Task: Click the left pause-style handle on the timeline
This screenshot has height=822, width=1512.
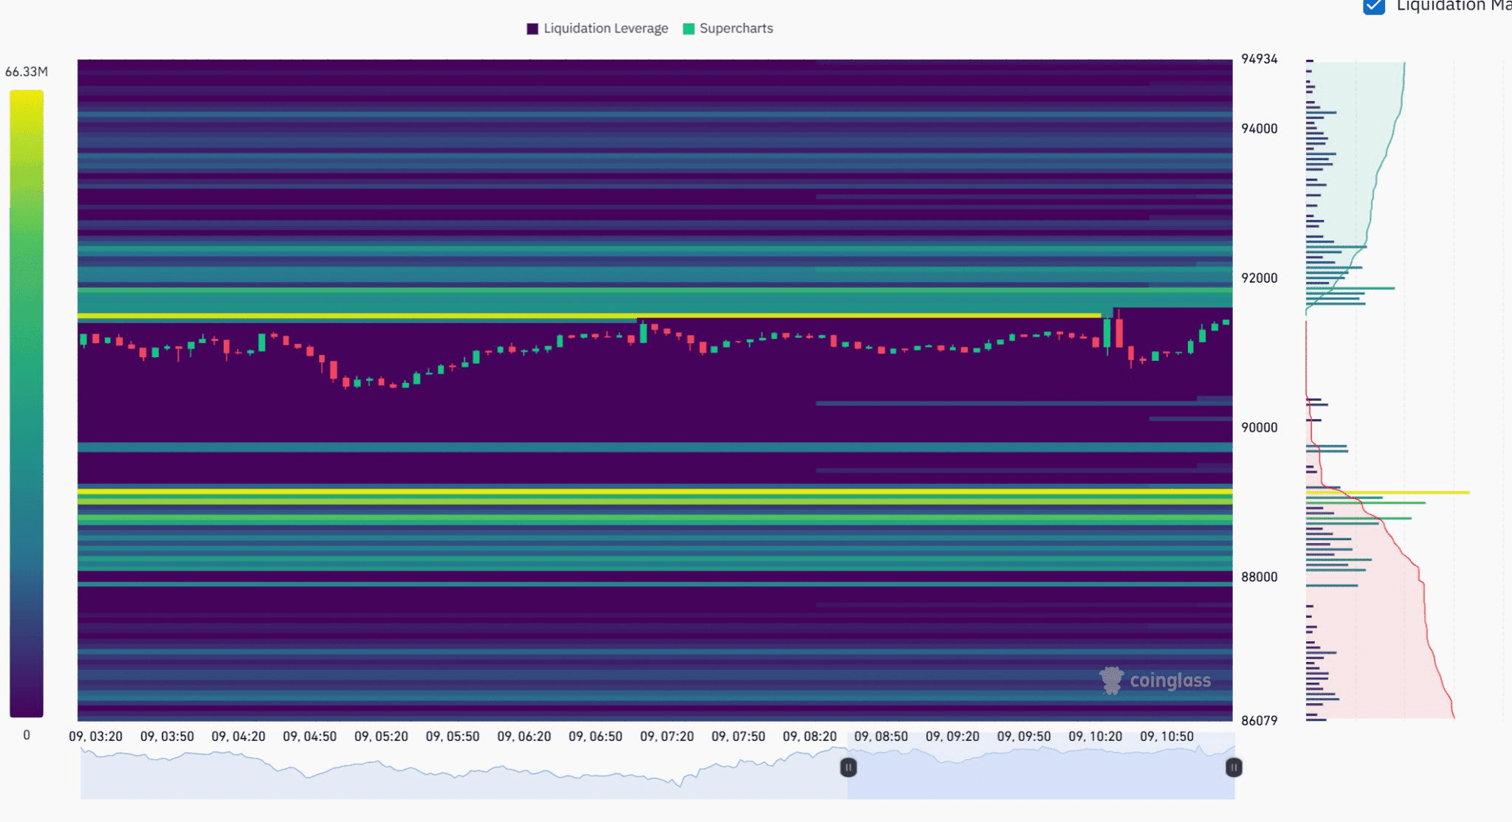Action: (848, 768)
